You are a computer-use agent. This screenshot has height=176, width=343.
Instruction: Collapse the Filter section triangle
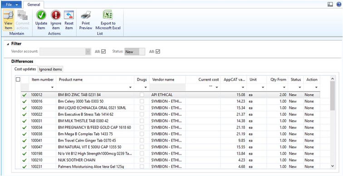click(x=8, y=44)
